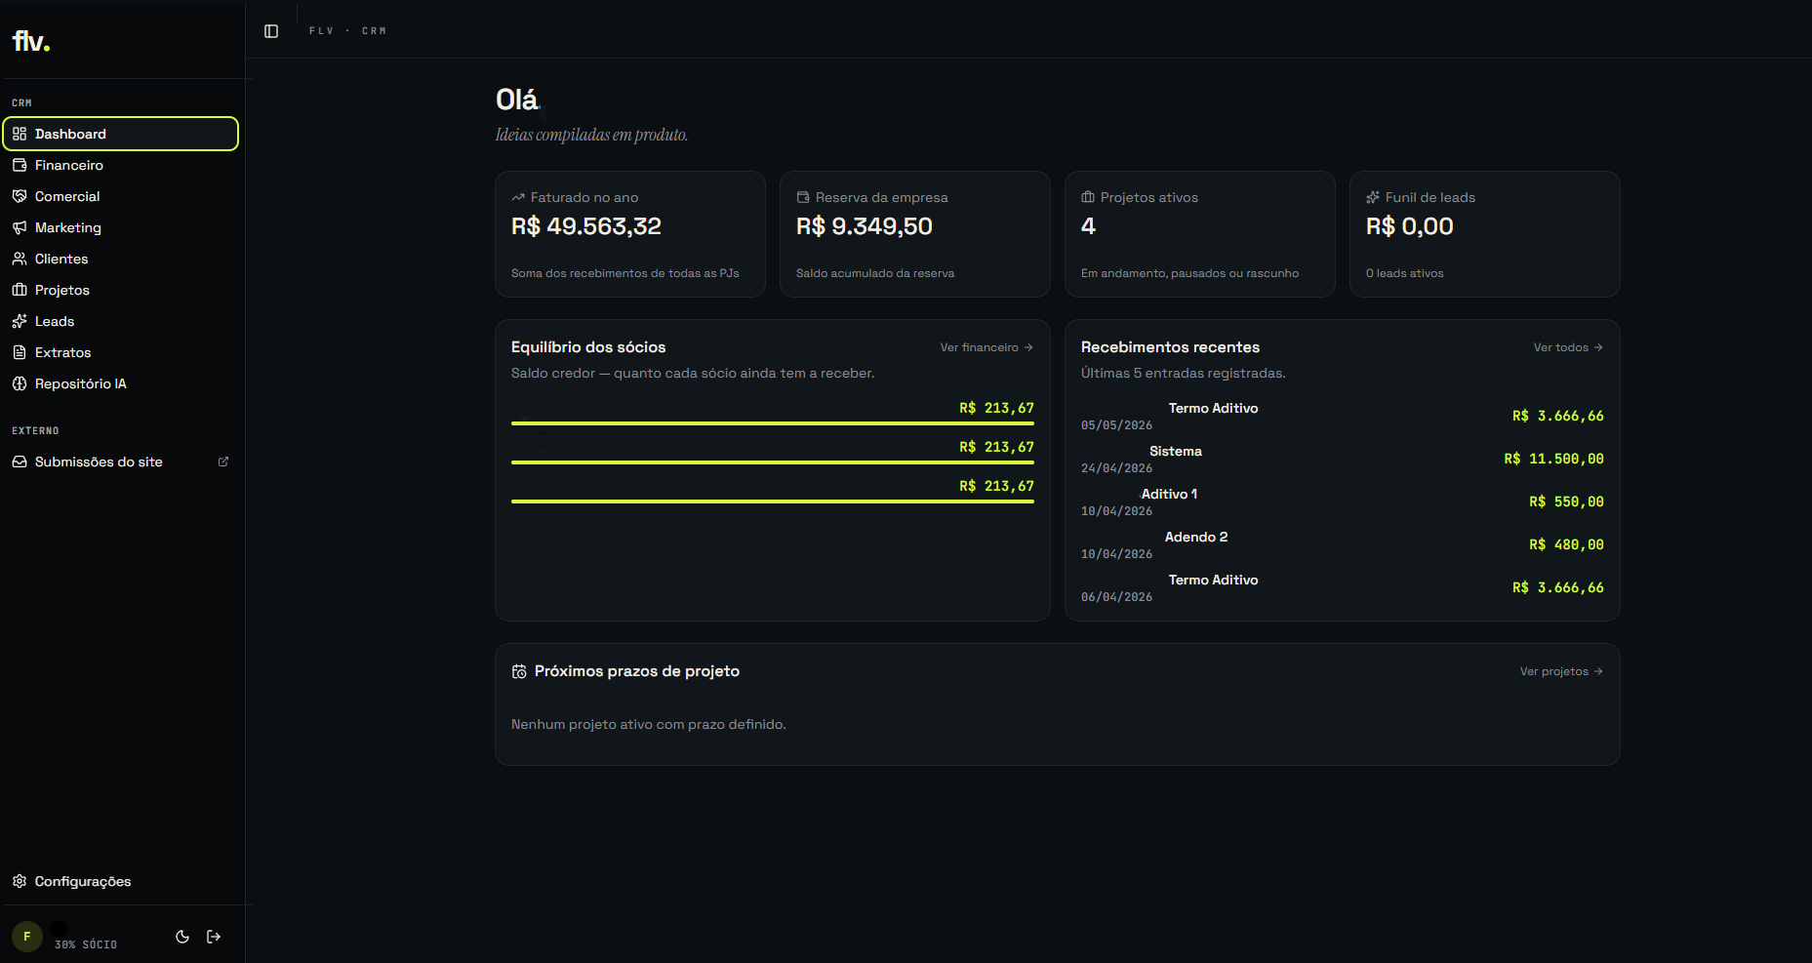Toggle dark mode with moon icon
Viewport: 1812px width, 963px height.
(182, 937)
